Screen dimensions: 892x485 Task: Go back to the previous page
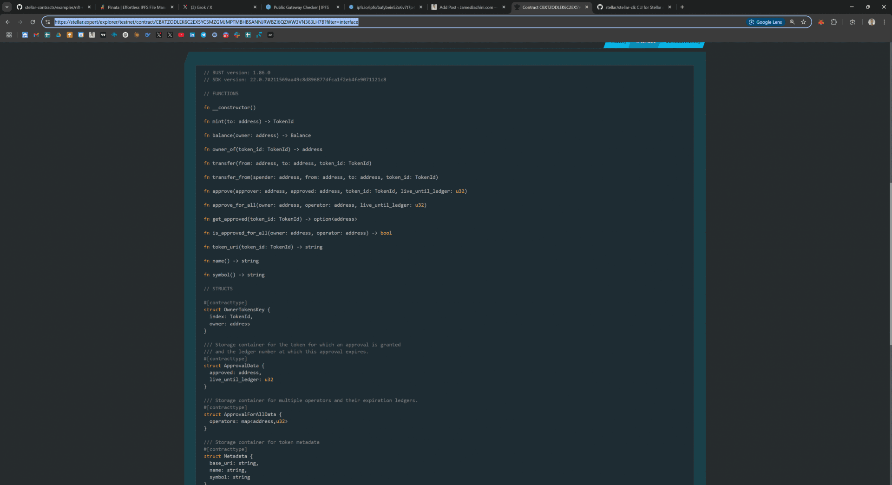pos(7,22)
